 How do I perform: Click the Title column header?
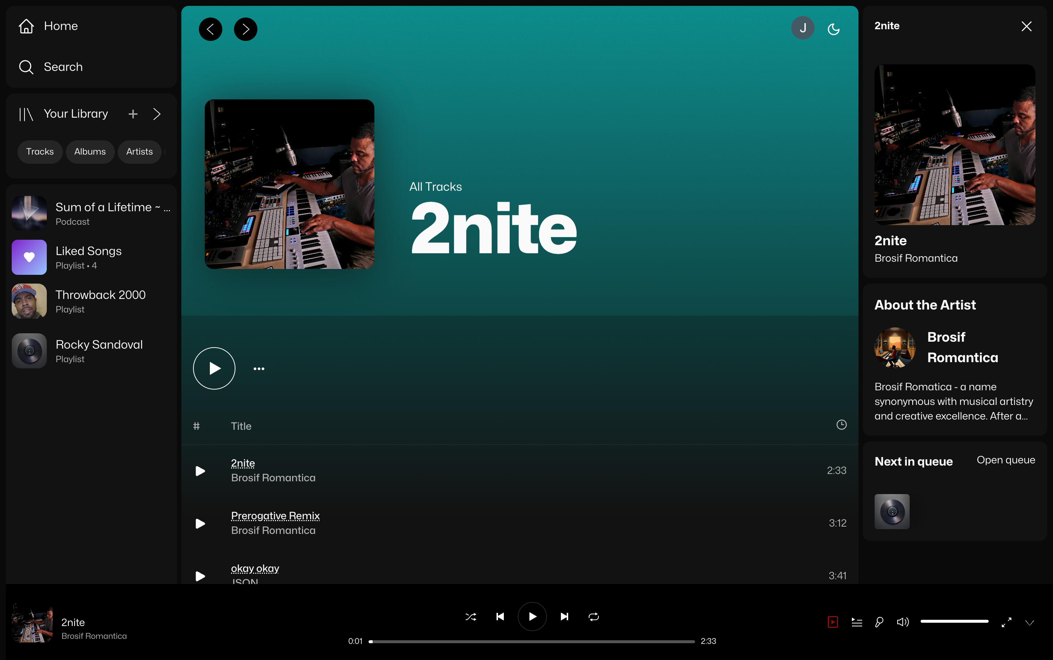tap(241, 426)
